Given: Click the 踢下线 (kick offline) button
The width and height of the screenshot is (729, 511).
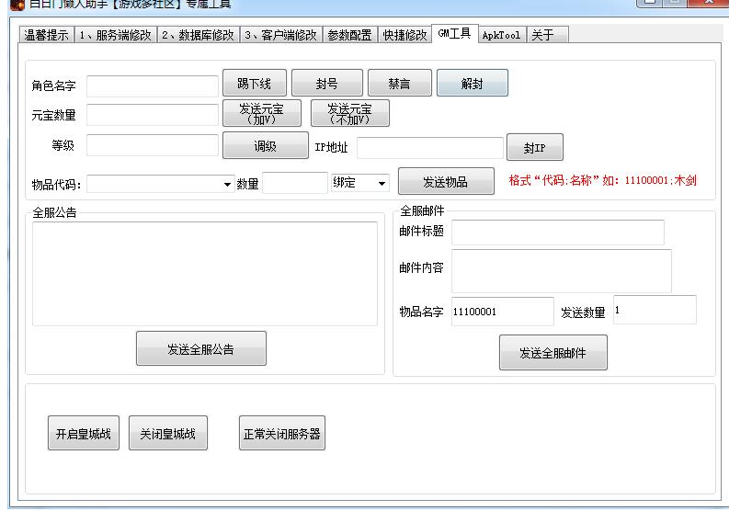Looking at the screenshot, I should coord(254,84).
